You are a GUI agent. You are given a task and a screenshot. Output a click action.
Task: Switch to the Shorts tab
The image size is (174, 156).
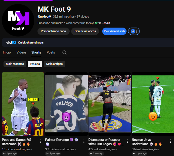click(36, 52)
